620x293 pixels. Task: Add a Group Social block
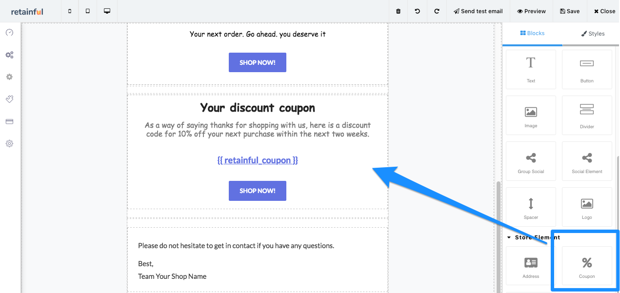tap(531, 161)
